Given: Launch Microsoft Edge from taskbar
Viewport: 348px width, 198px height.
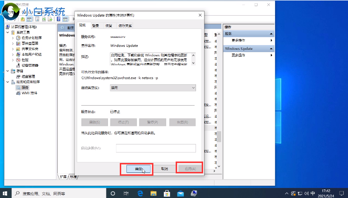Looking at the screenshot, I should pos(140,193).
